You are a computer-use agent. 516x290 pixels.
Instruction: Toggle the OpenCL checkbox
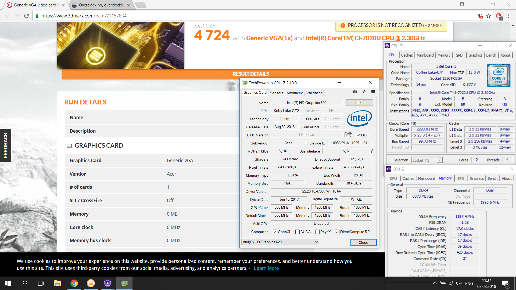click(x=275, y=232)
